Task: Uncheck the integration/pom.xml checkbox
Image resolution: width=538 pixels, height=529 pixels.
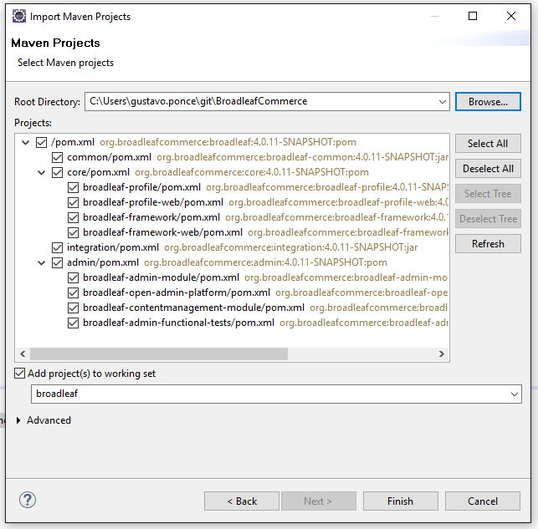Action: [x=57, y=247]
